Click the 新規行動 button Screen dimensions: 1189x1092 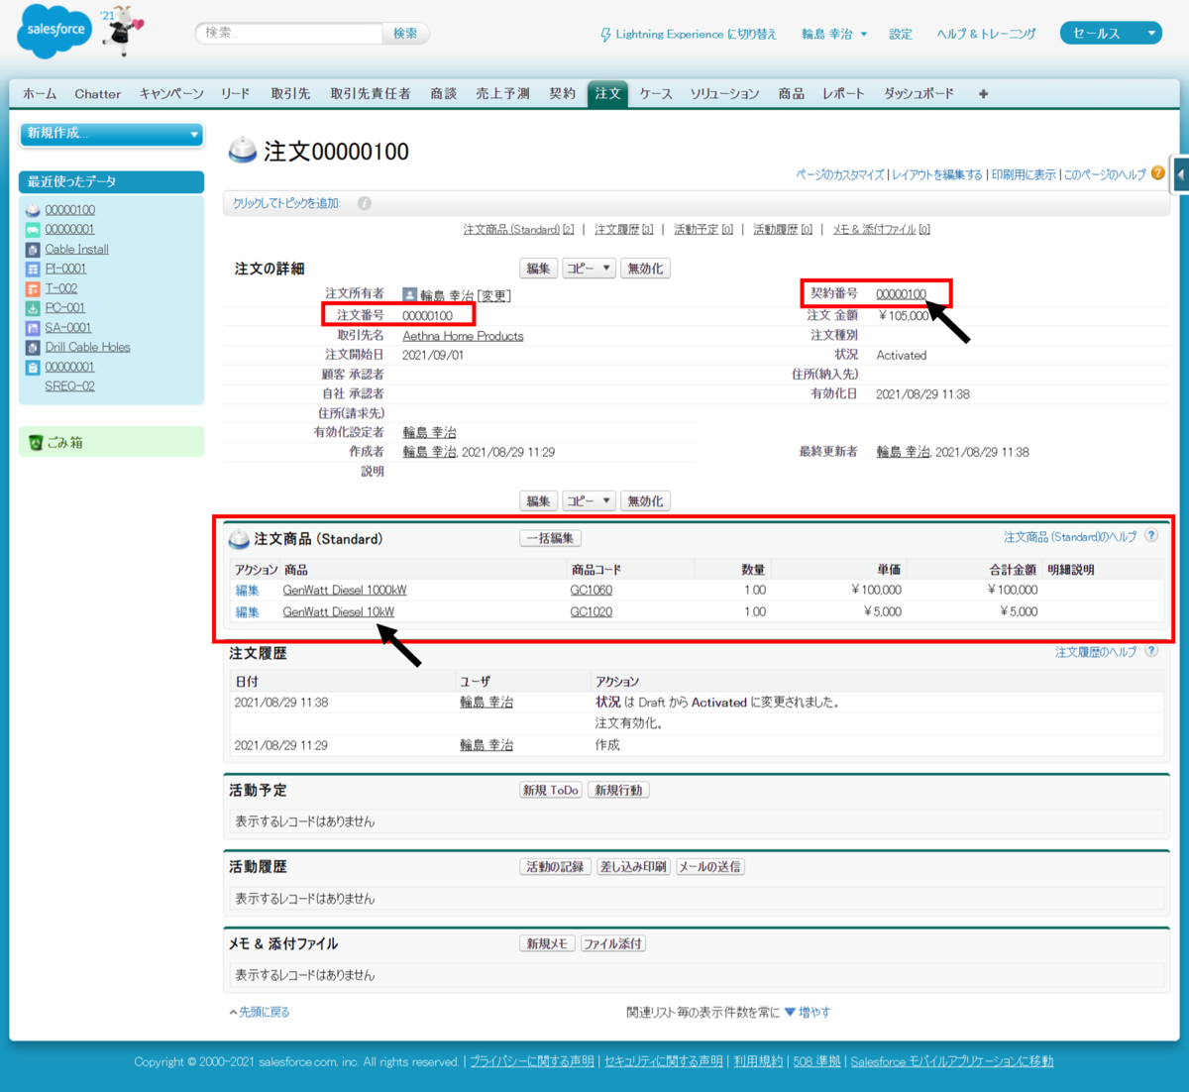[x=619, y=791]
